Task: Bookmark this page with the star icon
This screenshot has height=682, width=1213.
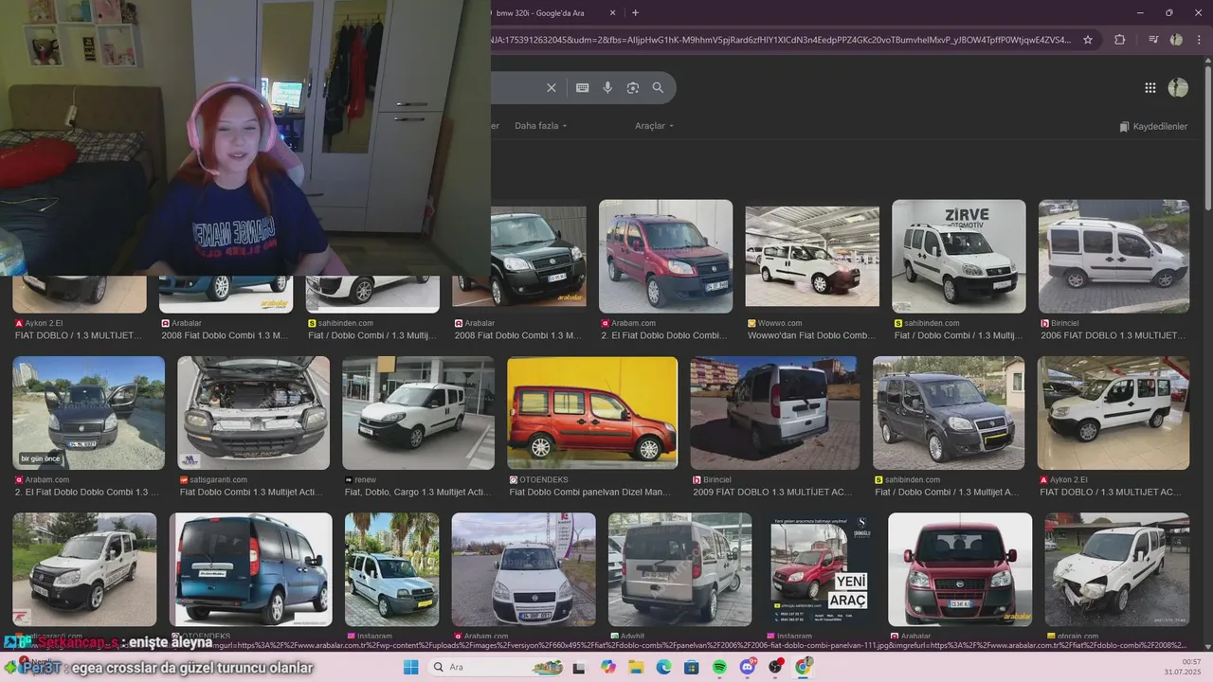Action: point(1088,40)
